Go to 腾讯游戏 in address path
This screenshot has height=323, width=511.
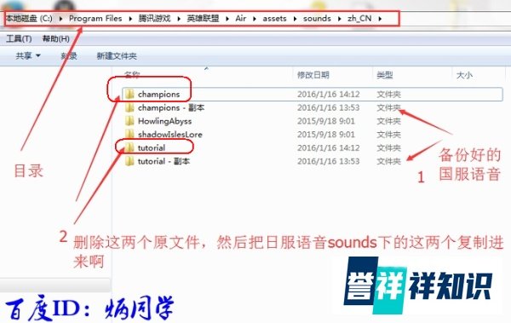[x=154, y=18]
